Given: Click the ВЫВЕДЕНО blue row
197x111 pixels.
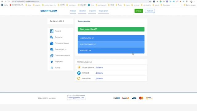Looking at the screenshot, I should pyautogui.click(x=111, y=51).
